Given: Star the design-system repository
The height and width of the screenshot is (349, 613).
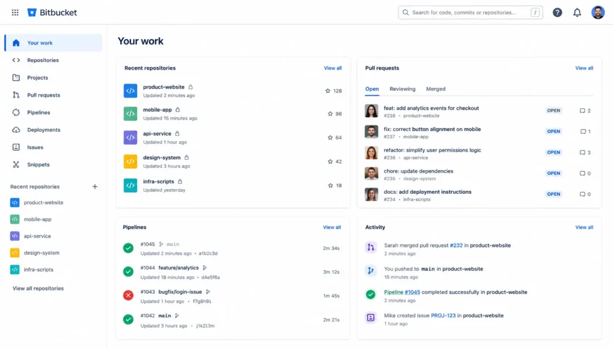Looking at the screenshot, I should click(330, 162).
